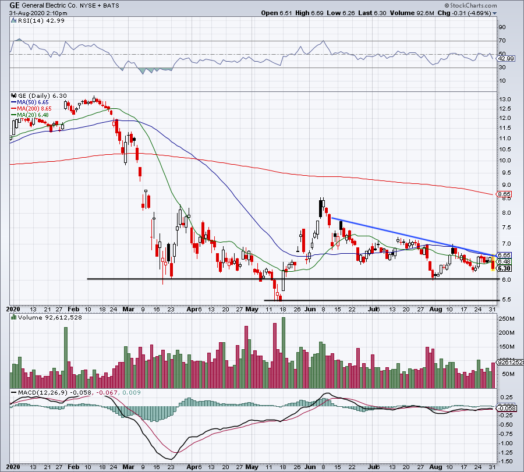Click the GE (Daily) 6.30 chart label
The image size is (524, 472).
(43, 96)
